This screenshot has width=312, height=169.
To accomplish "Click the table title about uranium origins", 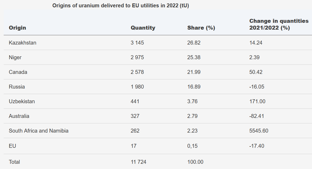I will [120, 6].
